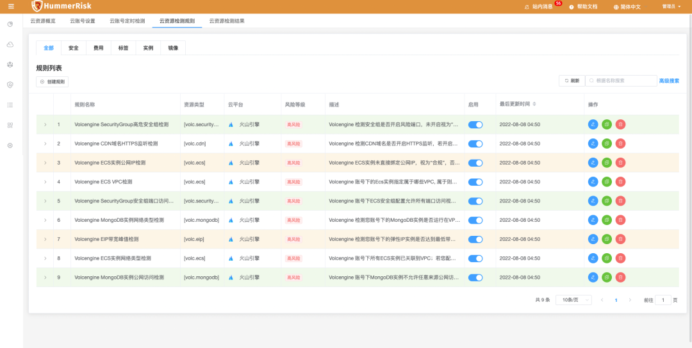The image size is (692, 348).
Task: Click the 前往 page number input
Action: (x=663, y=300)
